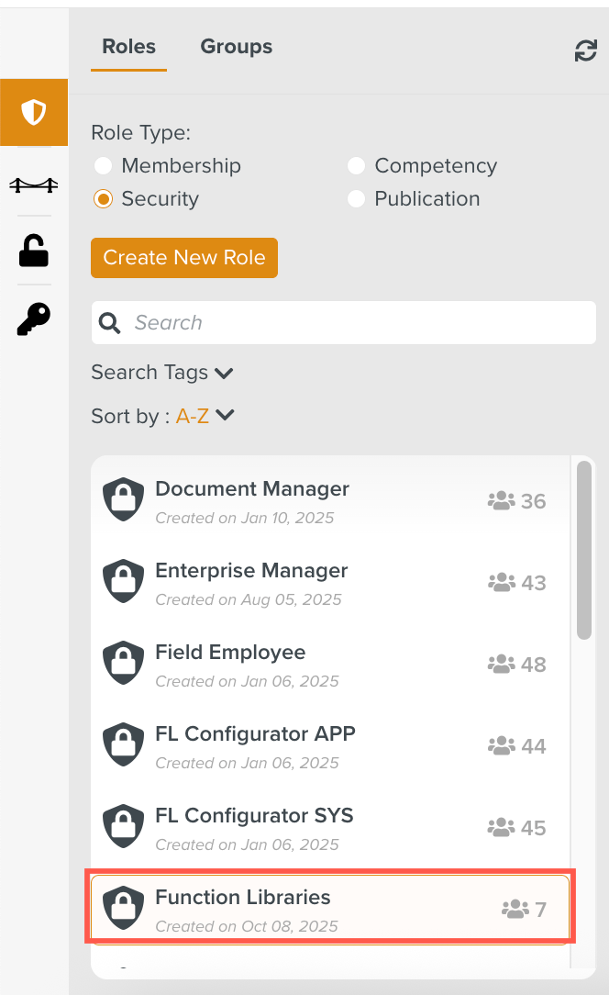Open the Enterprise Manager role
Screen dimensions: 609x995
(x=330, y=582)
